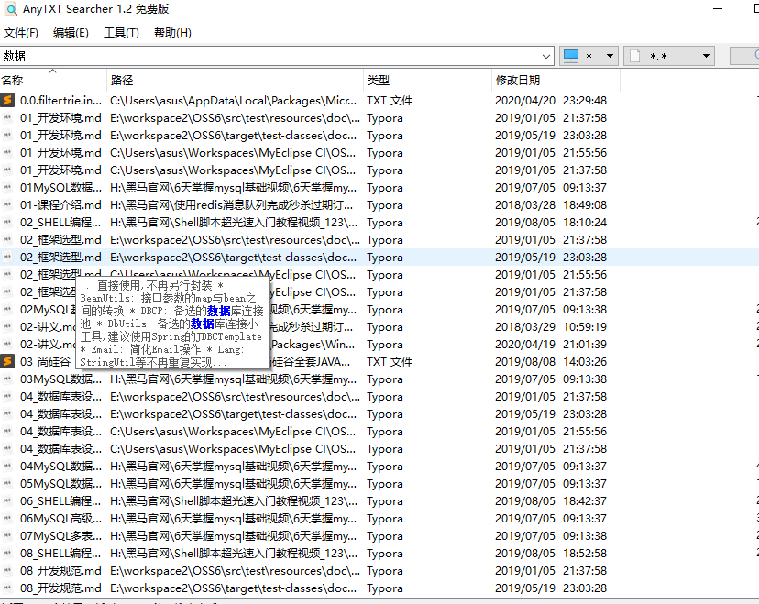Click path of 01-课程介绍.md mentioning redis消息队列
Screen dimensions: 759x604
(x=231, y=204)
